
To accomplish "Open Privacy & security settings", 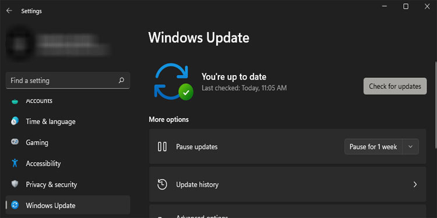I will 68,184.
